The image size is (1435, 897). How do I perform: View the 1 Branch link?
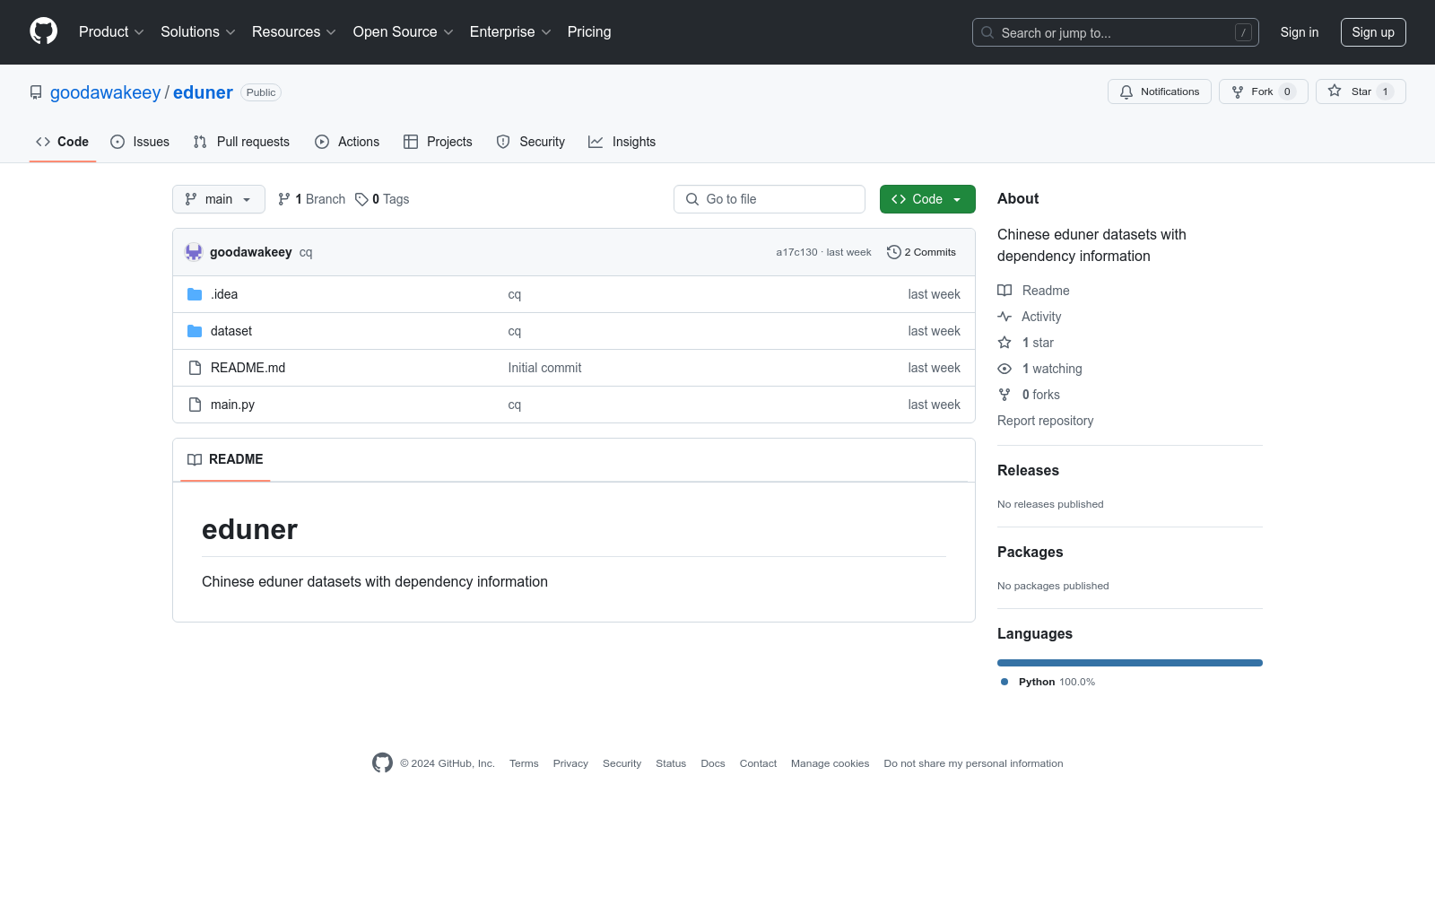click(311, 199)
